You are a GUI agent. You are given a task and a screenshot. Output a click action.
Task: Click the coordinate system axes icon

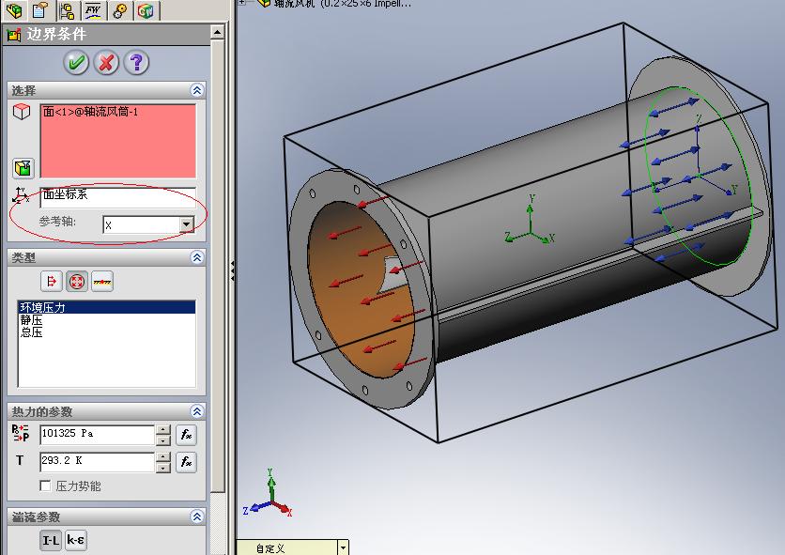point(21,194)
